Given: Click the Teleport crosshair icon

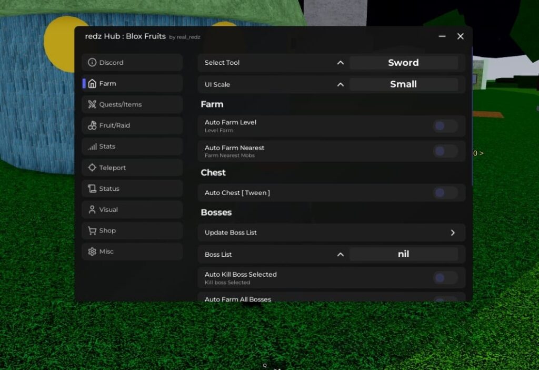Looking at the screenshot, I should click(x=92, y=168).
